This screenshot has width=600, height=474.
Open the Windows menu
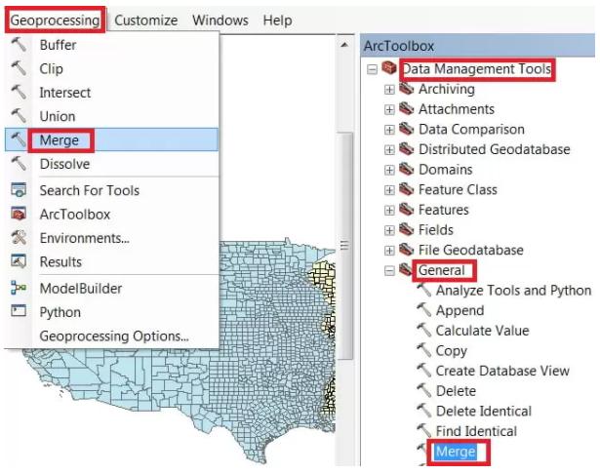click(220, 20)
